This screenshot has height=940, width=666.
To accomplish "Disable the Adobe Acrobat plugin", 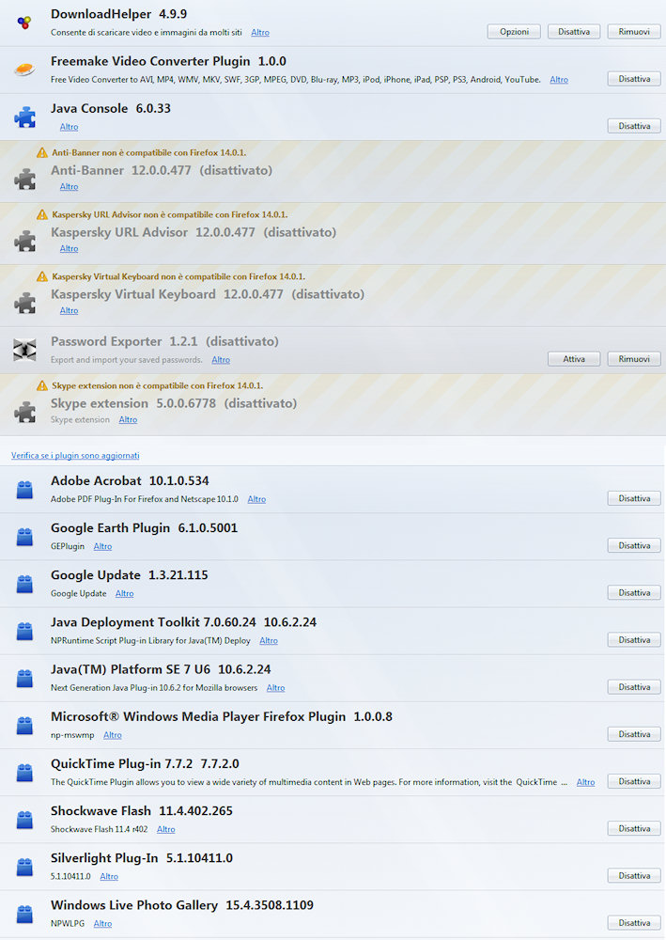I will [x=634, y=499].
